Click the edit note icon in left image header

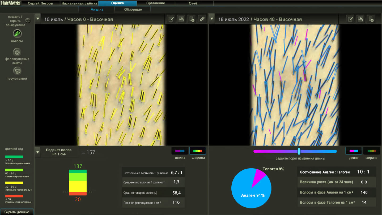click(171, 19)
